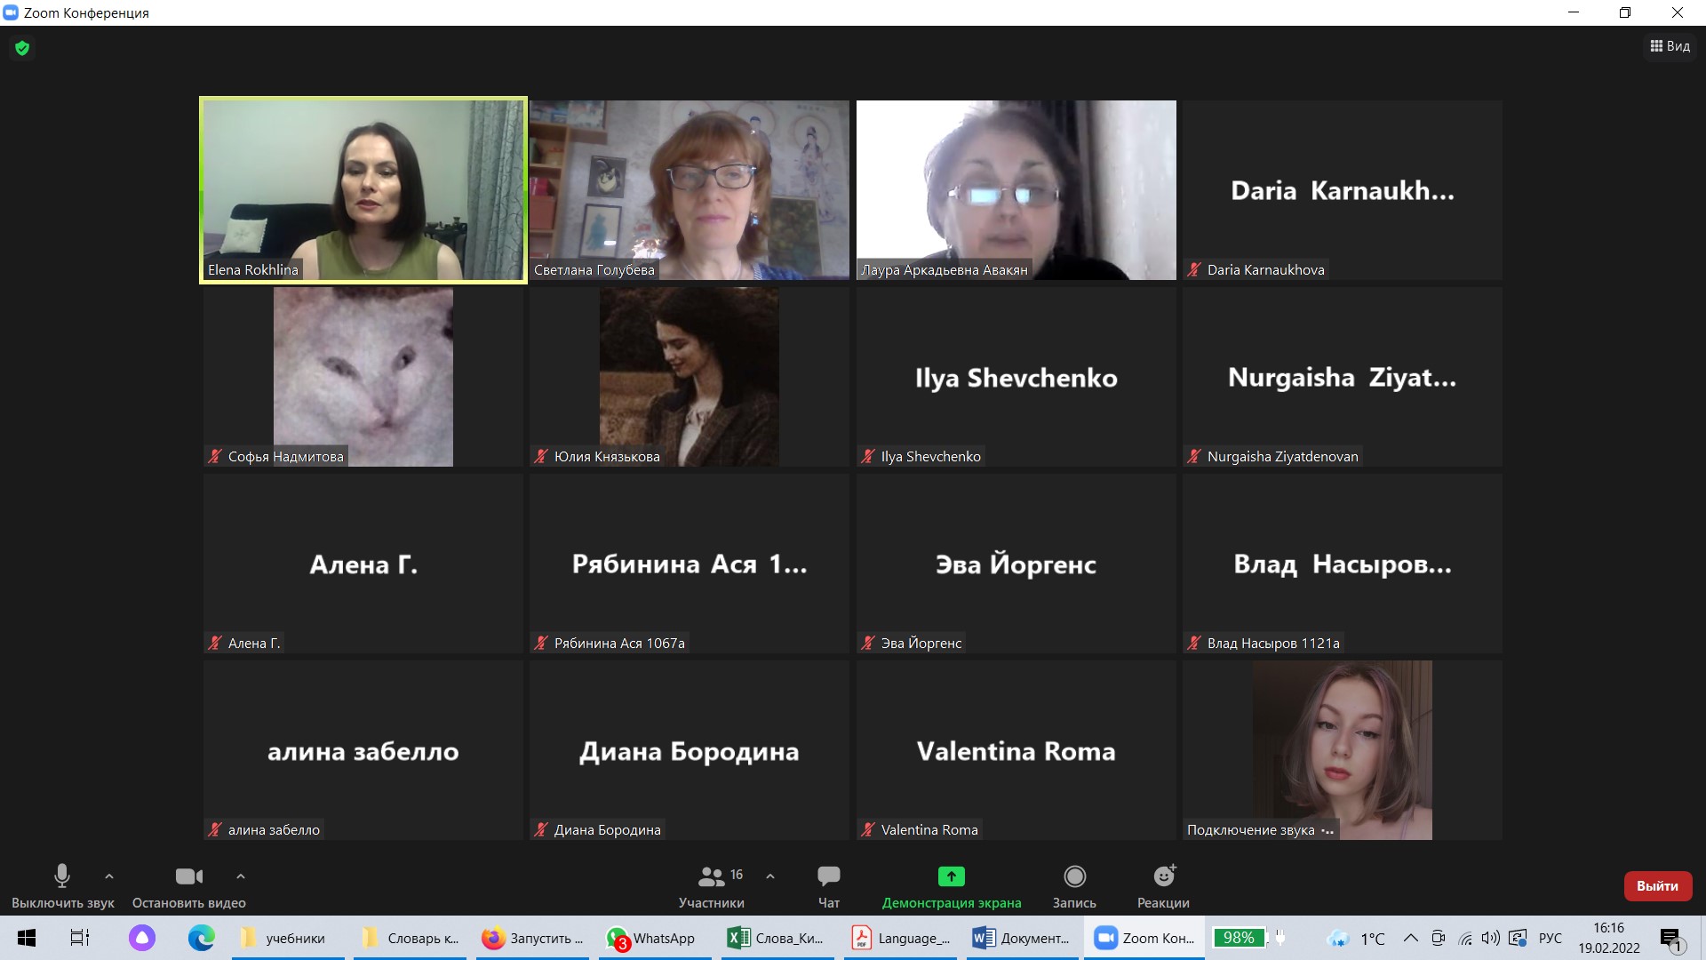Viewport: 1706px width, 960px height.
Task: Click the Диана Бородина large name text
Action: coord(690,752)
